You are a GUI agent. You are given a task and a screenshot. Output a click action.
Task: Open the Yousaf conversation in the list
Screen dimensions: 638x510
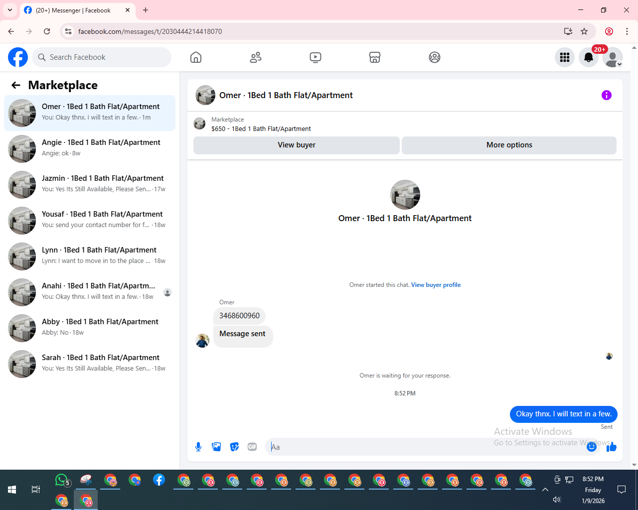click(90, 221)
